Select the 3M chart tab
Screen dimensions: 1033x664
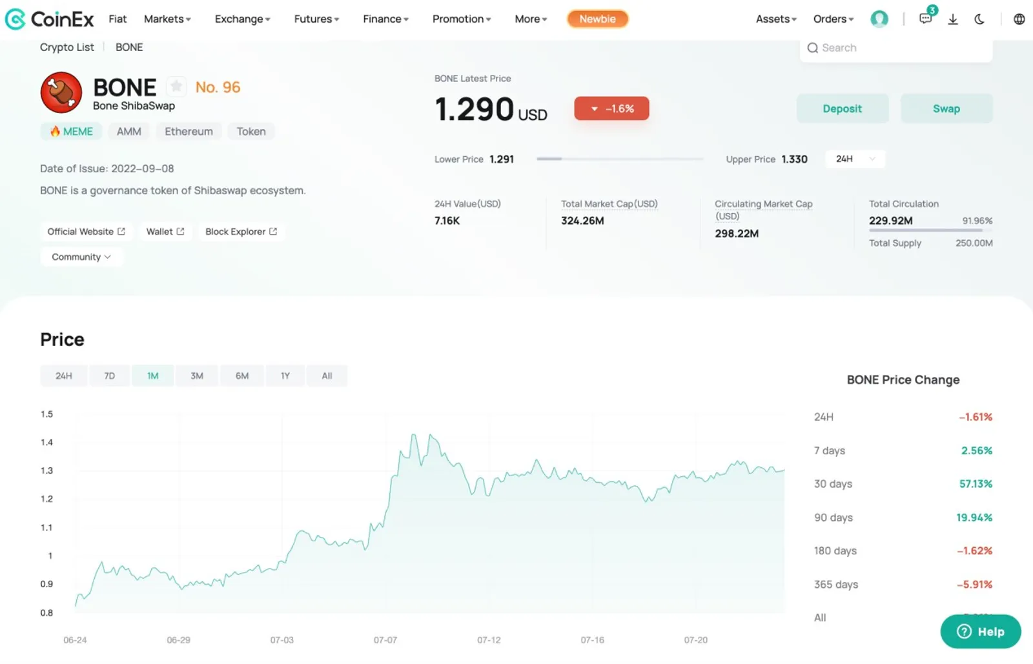pos(197,376)
